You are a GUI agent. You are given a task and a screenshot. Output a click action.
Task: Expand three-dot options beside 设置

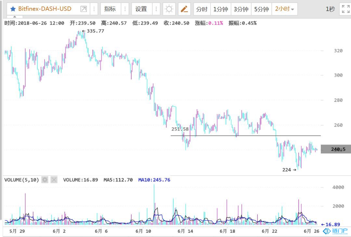click(156, 9)
